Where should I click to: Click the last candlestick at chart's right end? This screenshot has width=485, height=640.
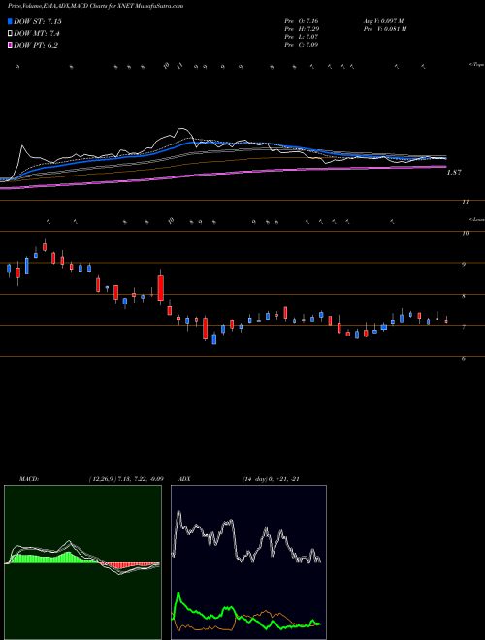446,320
